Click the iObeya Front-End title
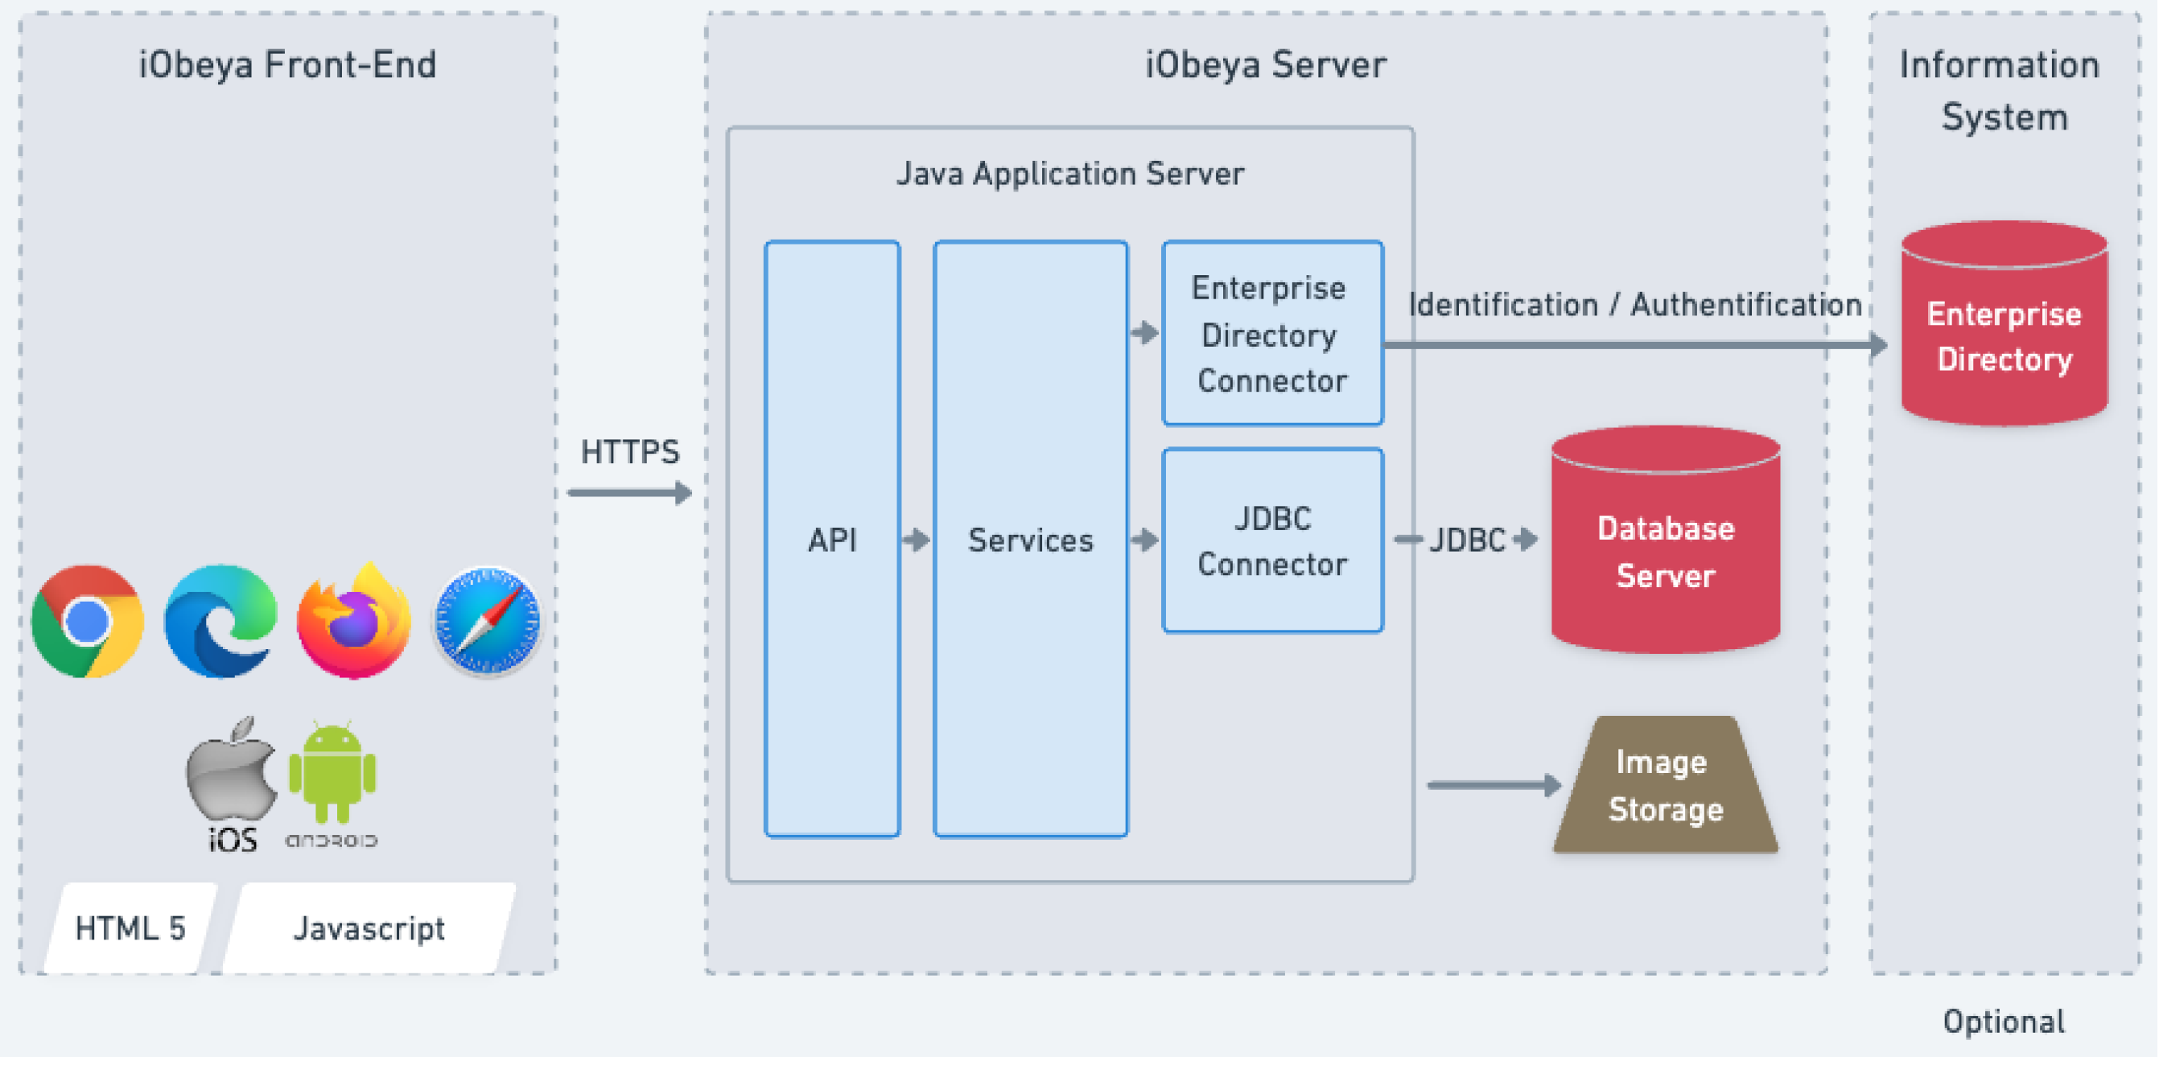 287,65
